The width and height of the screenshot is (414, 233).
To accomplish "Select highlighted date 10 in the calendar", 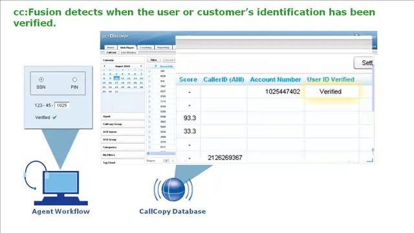I will pos(116,78).
